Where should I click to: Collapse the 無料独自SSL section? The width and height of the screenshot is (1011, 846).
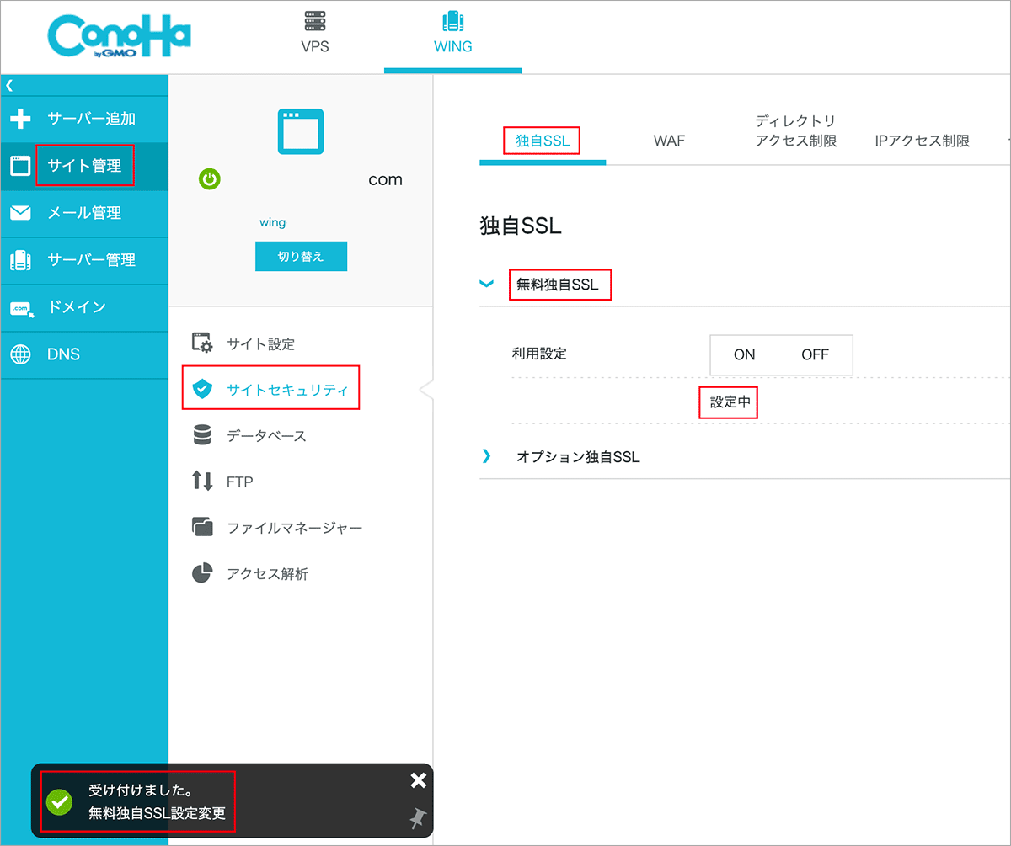coord(486,285)
